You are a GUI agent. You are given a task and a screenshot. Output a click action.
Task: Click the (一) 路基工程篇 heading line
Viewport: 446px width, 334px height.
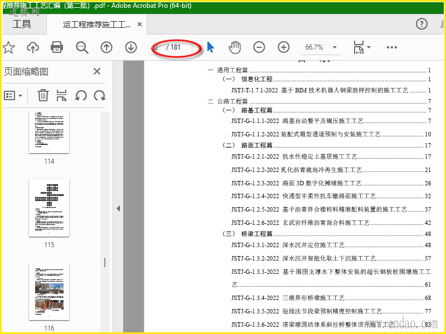pos(327,110)
